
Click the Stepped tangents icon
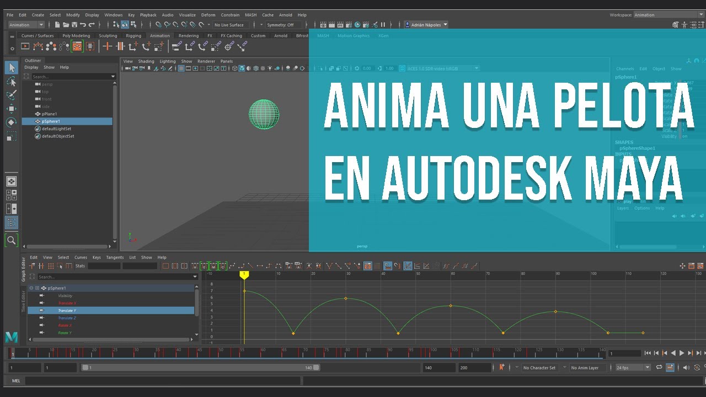pyautogui.click(x=269, y=266)
